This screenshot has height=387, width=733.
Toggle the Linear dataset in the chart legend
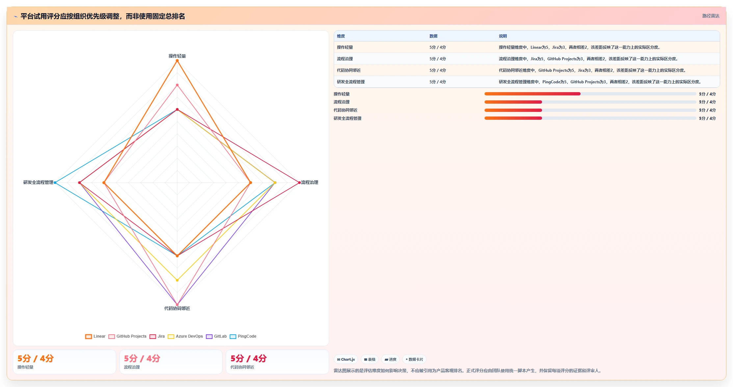[95, 336]
